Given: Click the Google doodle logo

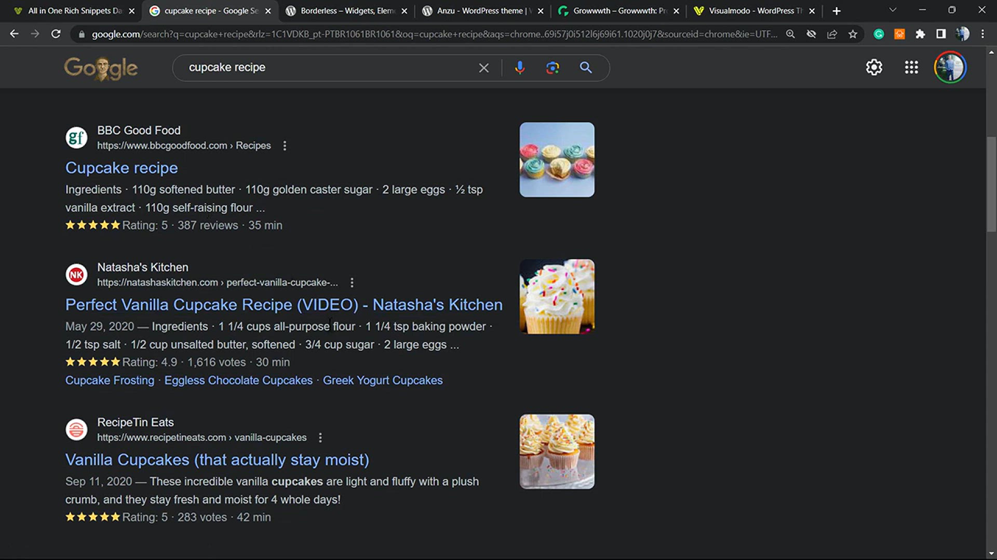Looking at the screenshot, I should [101, 68].
